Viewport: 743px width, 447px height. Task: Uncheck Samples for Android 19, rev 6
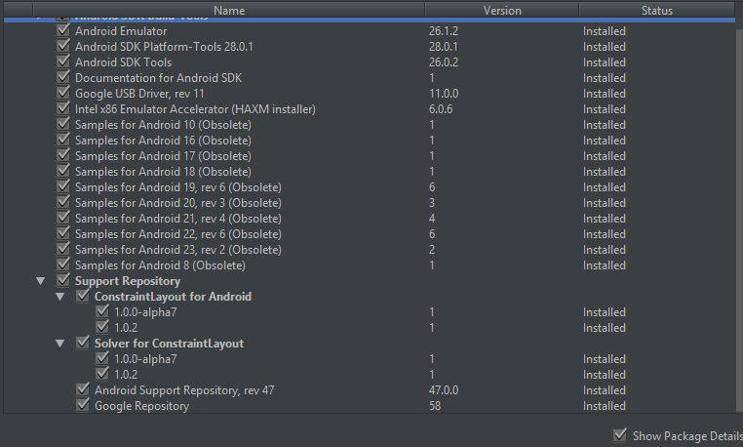pos(63,187)
